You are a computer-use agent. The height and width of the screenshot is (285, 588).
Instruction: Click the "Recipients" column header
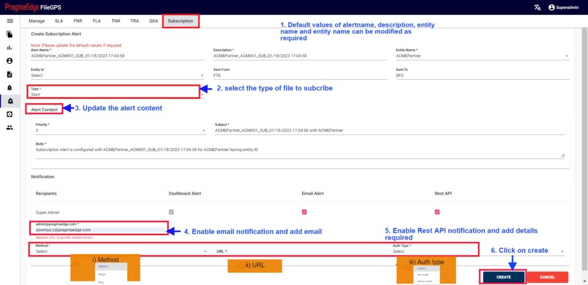coord(46,194)
